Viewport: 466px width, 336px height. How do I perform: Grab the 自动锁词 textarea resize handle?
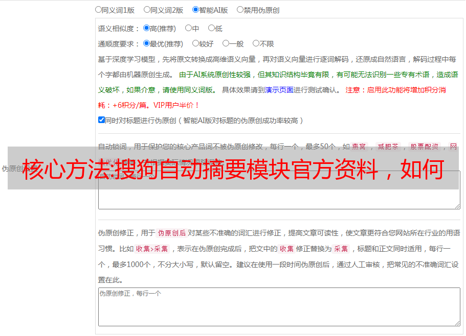pos(457,206)
